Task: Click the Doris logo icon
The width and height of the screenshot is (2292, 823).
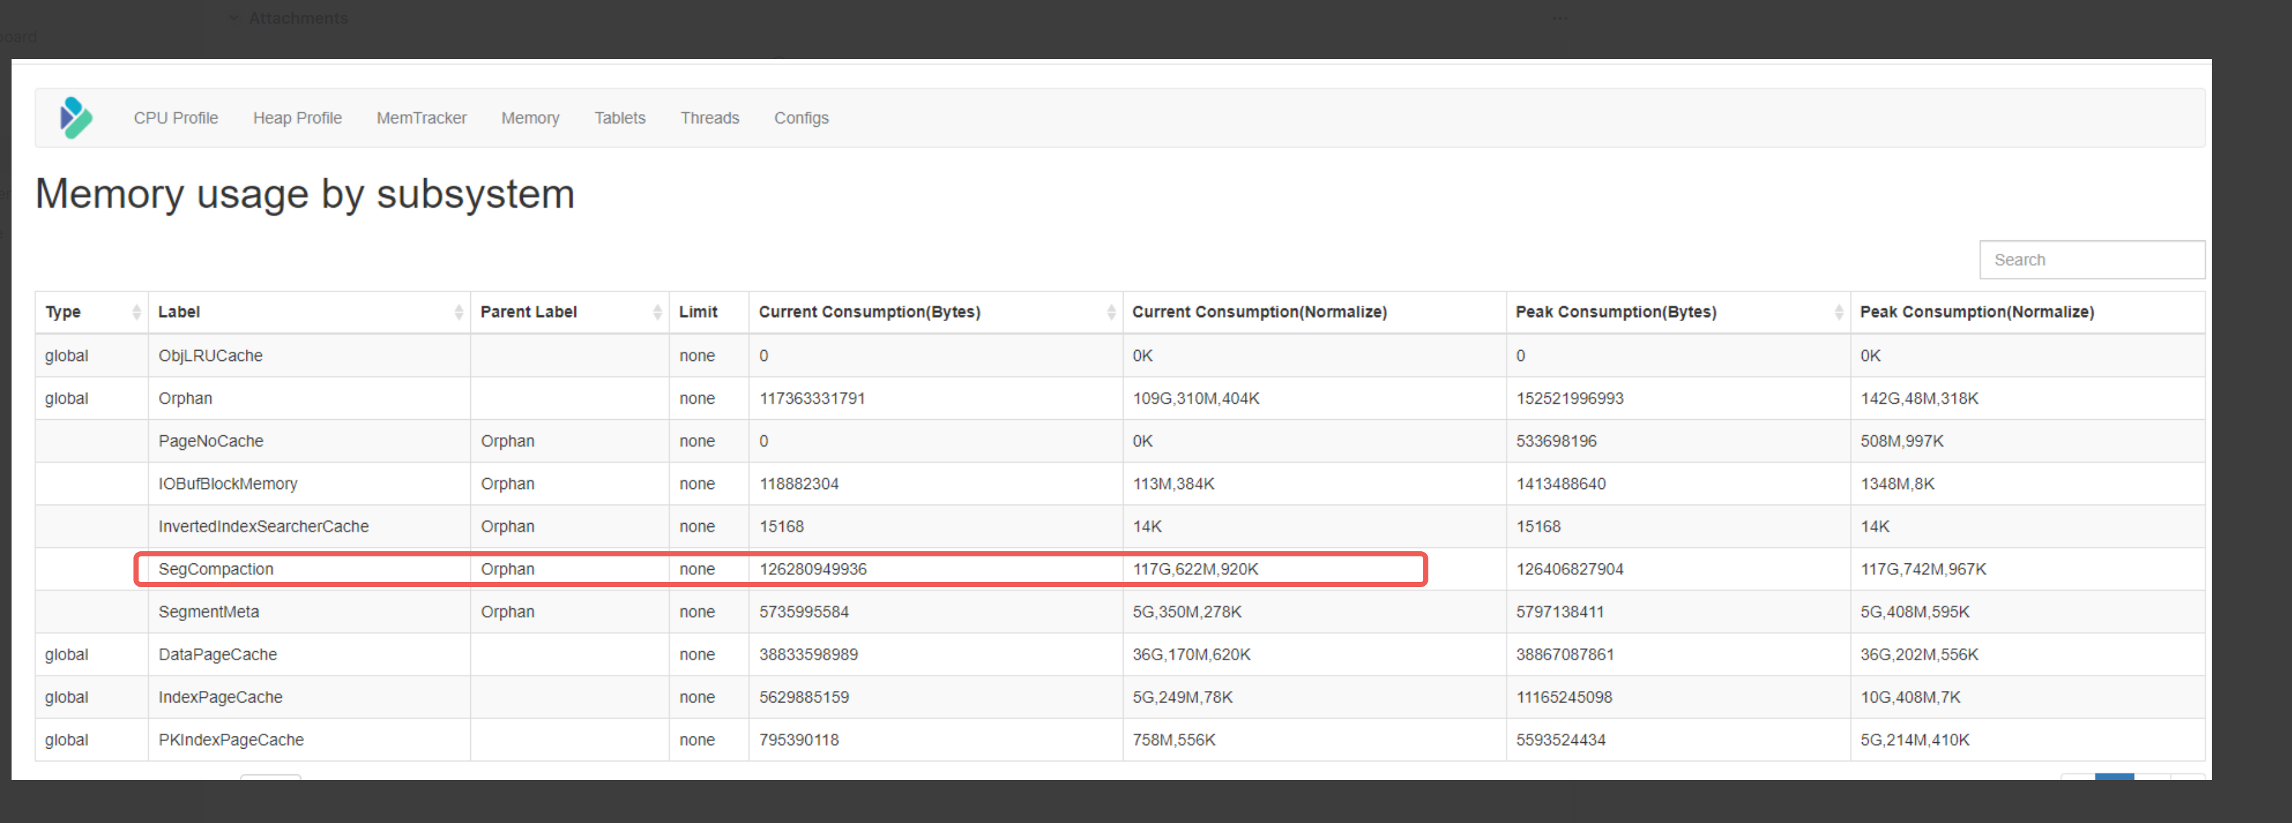Action: click(76, 118)
